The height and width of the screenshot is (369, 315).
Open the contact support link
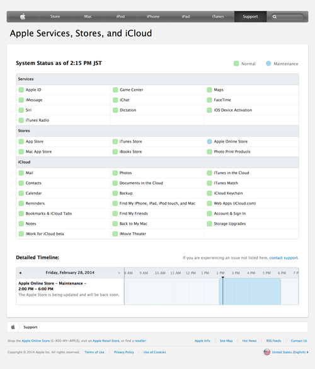pyautogui.click(x=283, y=258)
